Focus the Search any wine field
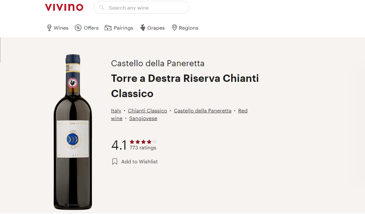 point(141,7)
